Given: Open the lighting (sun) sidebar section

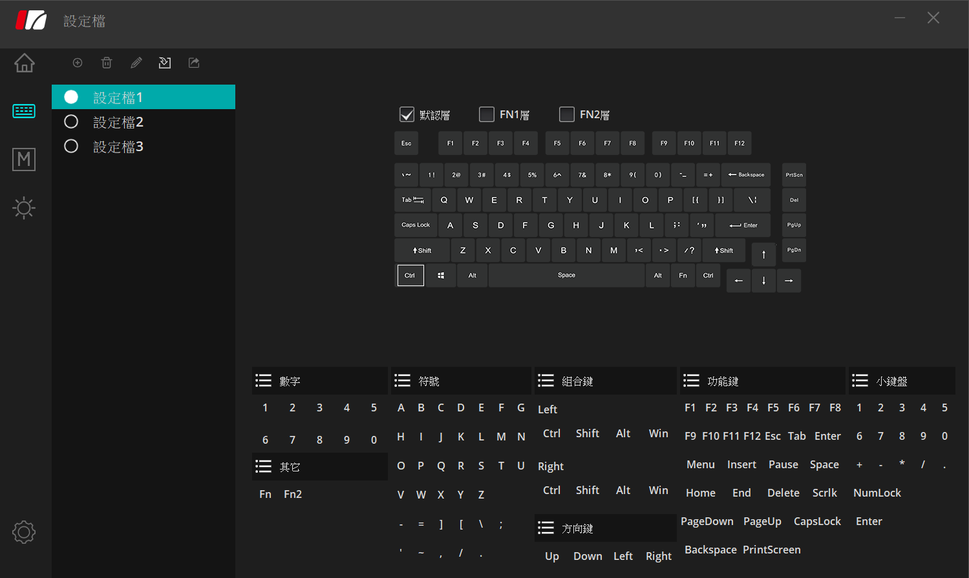Looking at the screenshot, I should 24,208.
